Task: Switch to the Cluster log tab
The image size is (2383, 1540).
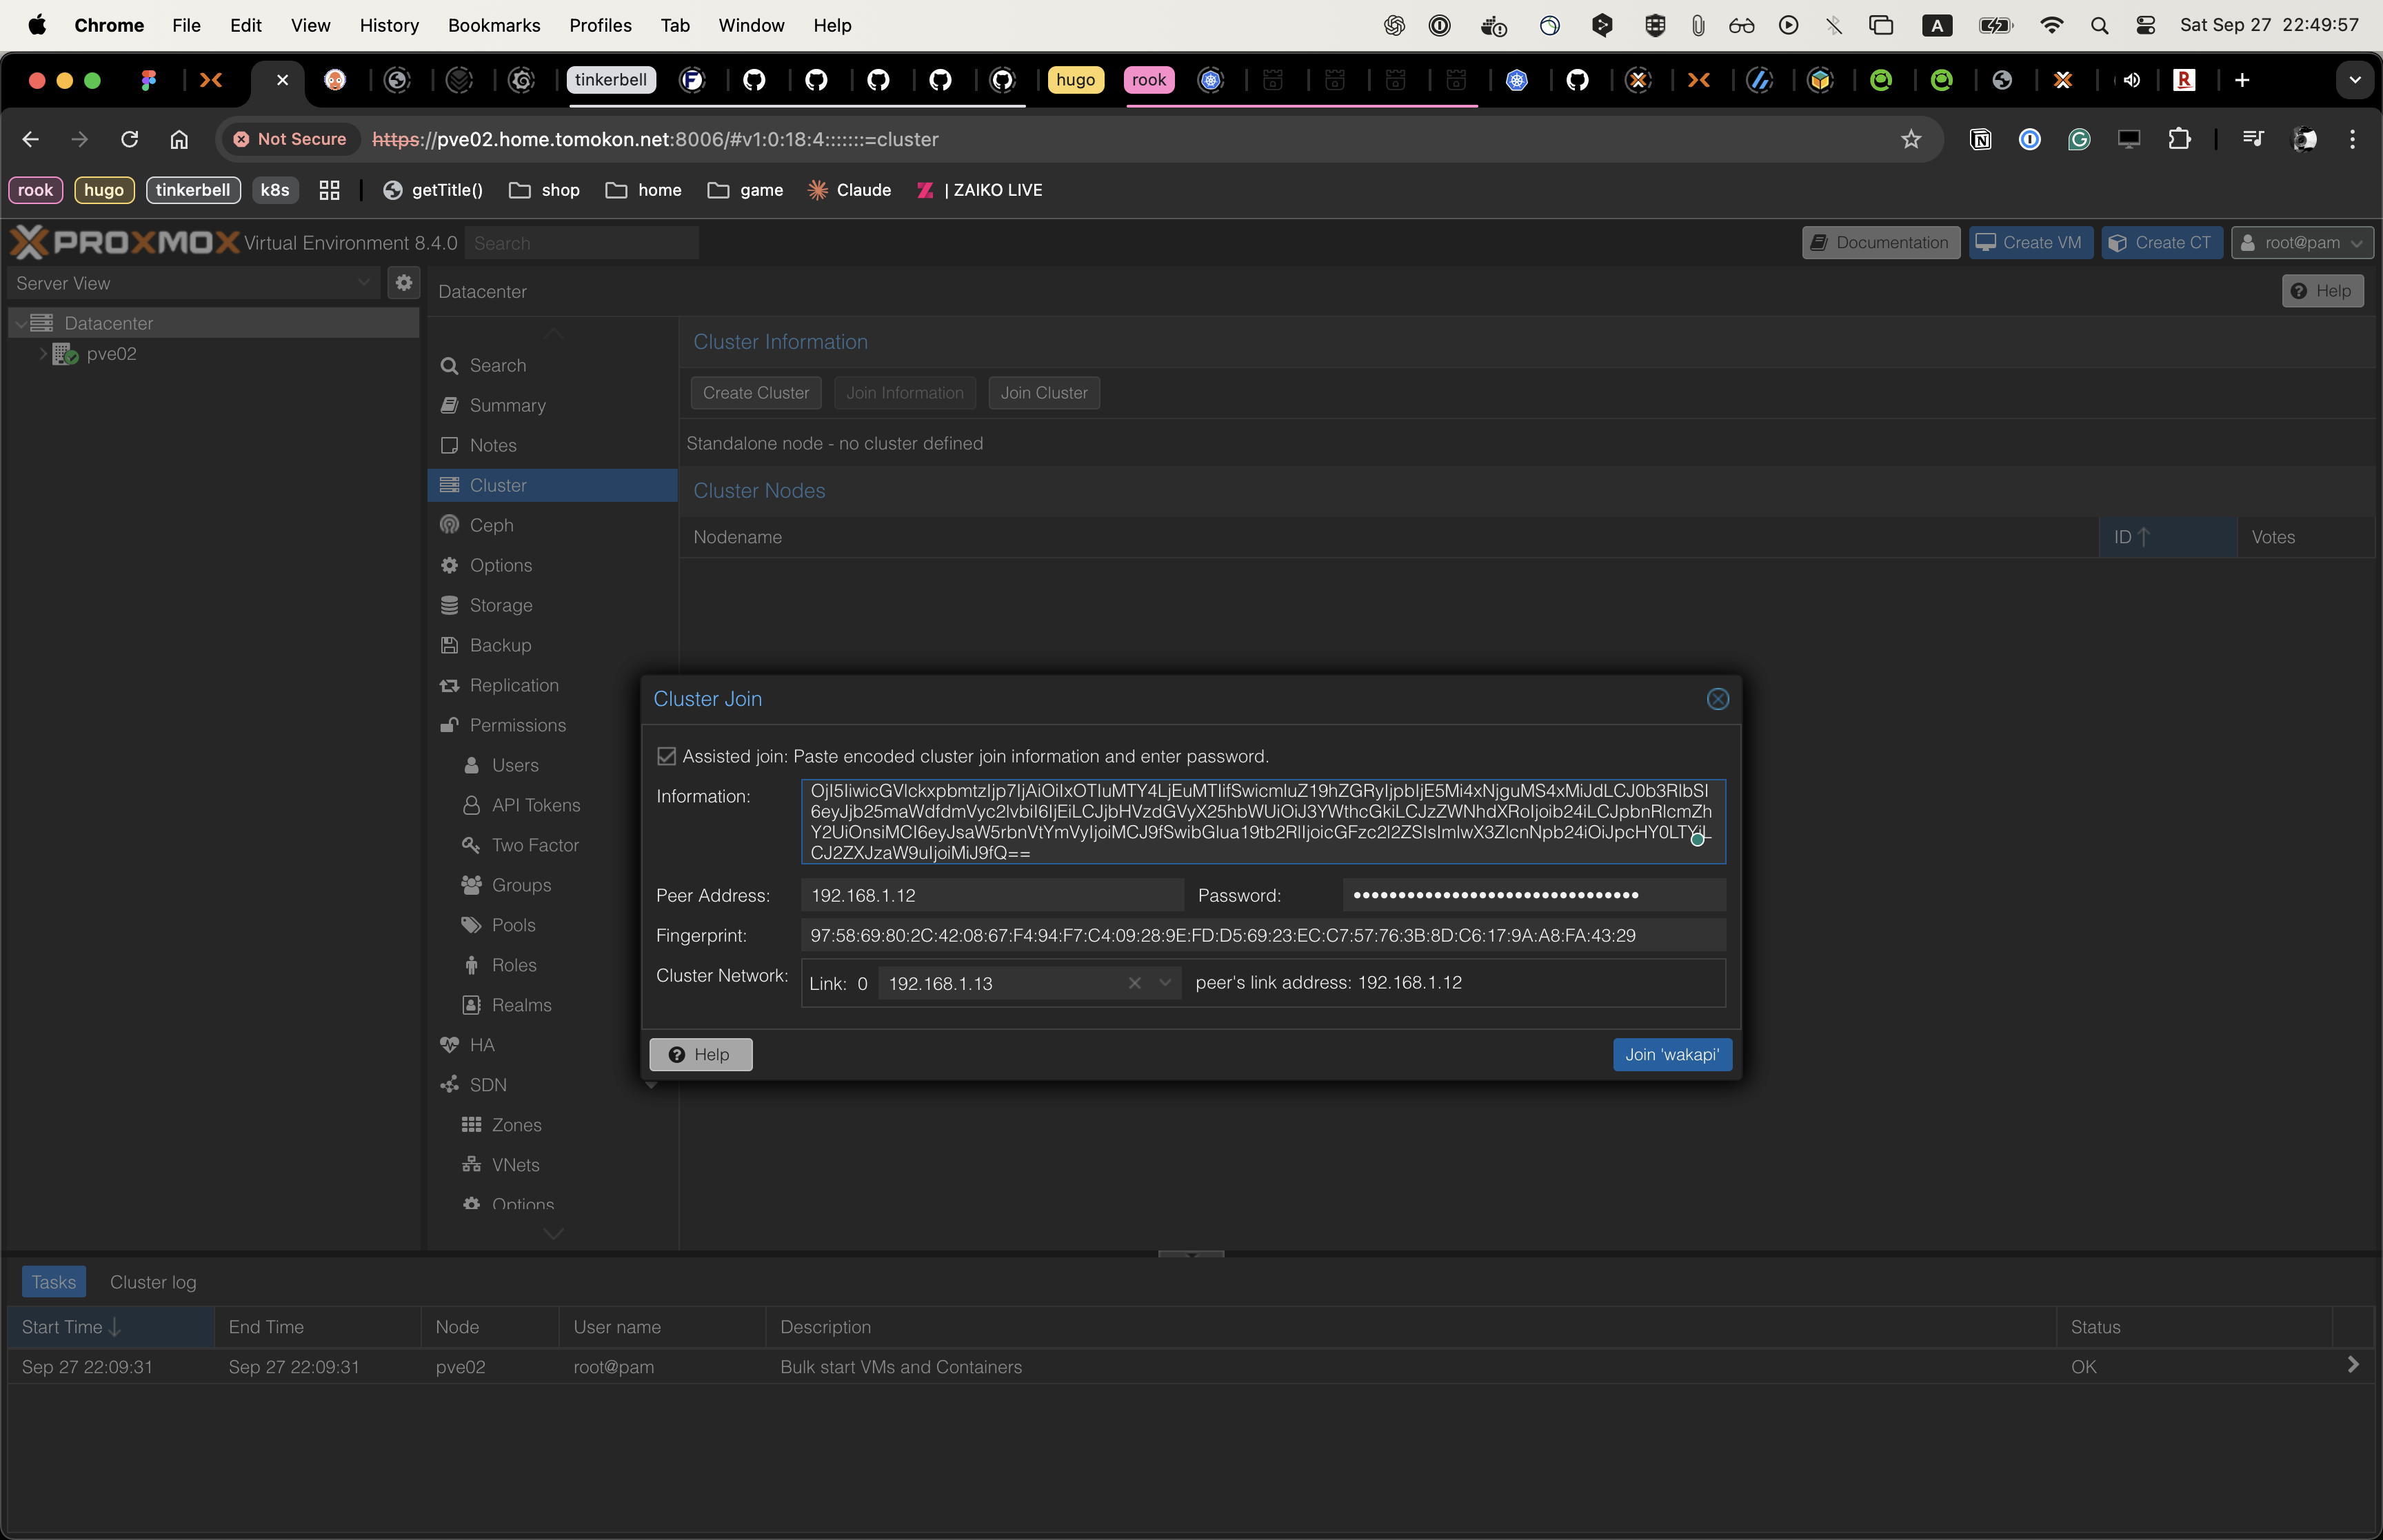Action: coord(153,1282)
